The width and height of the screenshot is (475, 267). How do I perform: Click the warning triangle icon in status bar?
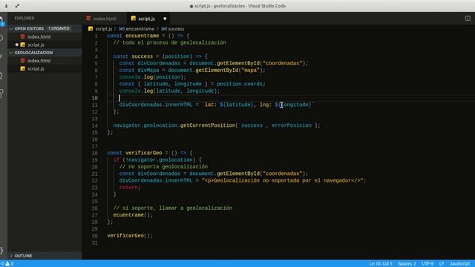click(x=7, y=264)
